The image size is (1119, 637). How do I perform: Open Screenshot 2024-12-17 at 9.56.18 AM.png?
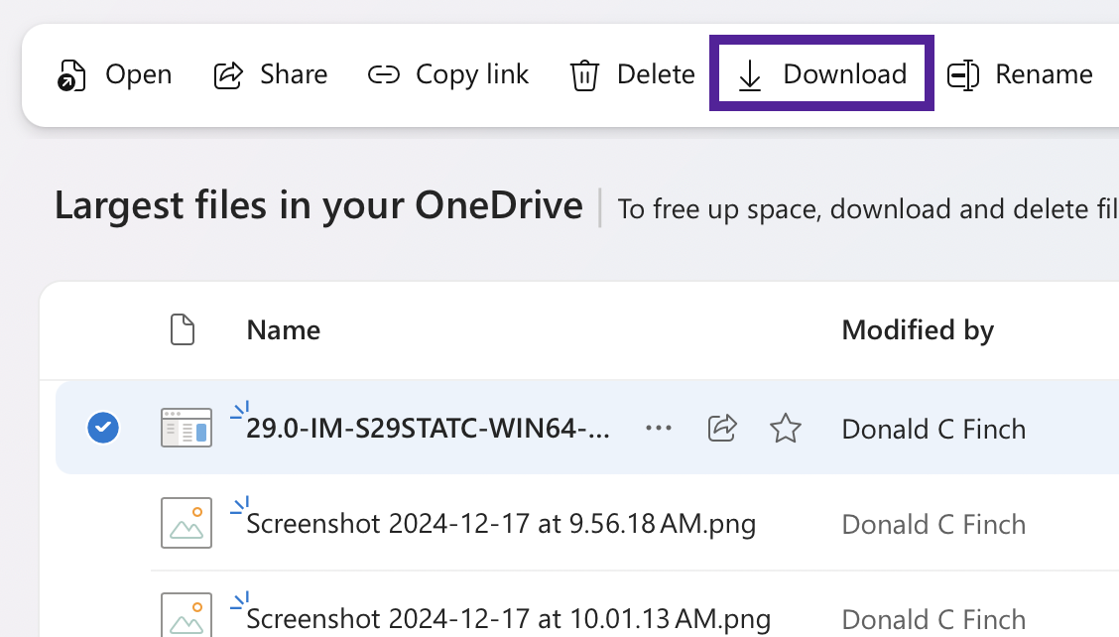click(501, 524)
